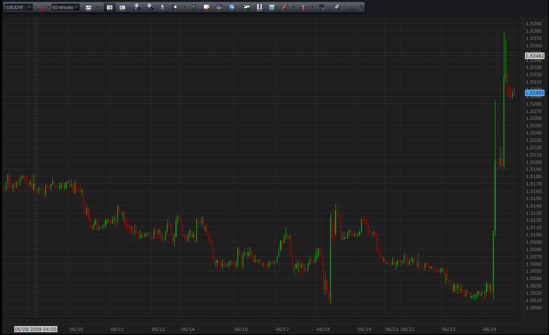This screenshot has width=549, height=335.
Task: Select the eraser tool
Action: coord(337,7)
